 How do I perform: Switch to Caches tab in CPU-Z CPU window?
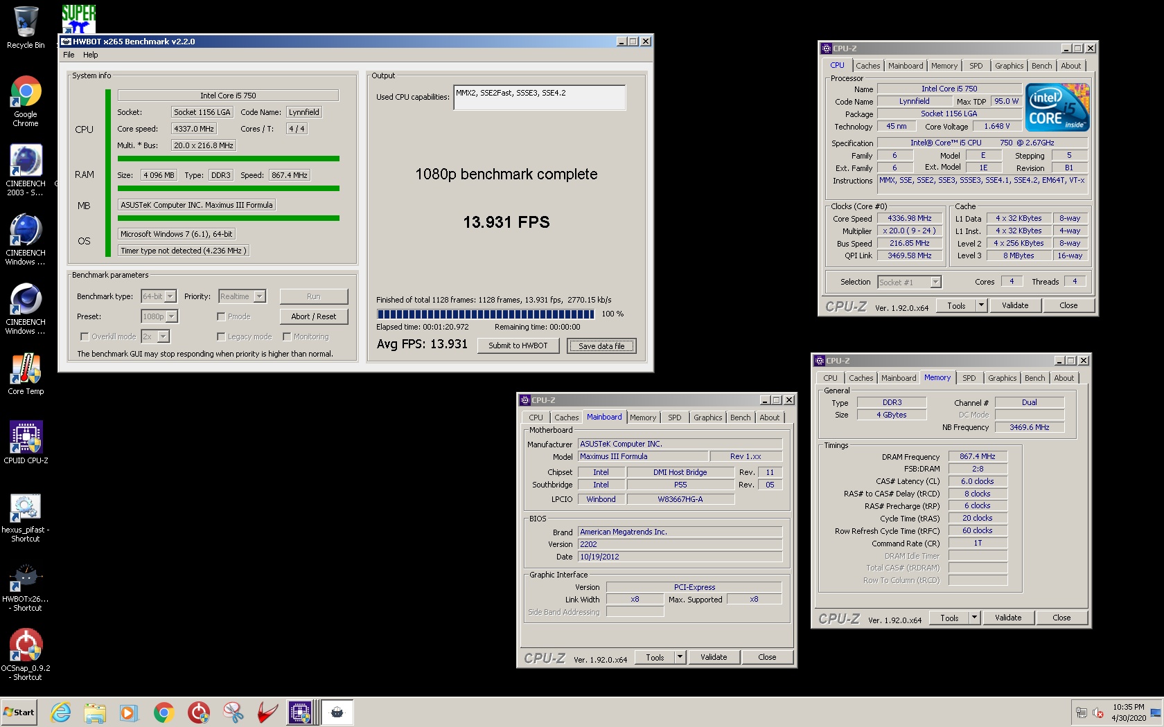click(867, 66)
